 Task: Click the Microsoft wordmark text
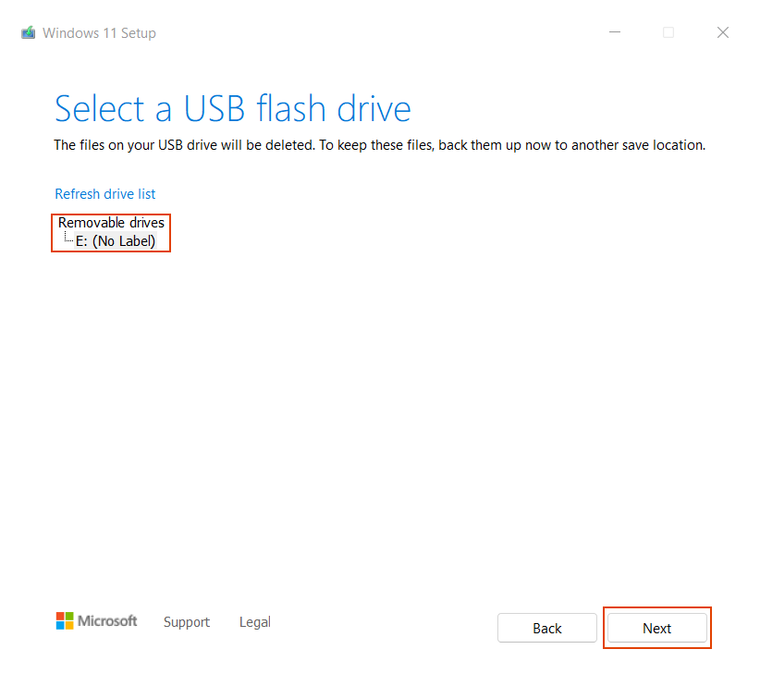click(107, 620)
